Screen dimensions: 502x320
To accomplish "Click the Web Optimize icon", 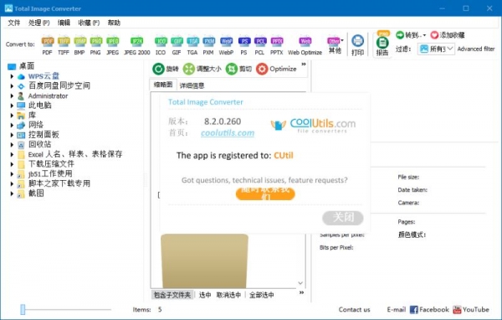I will tap(305, 41).
